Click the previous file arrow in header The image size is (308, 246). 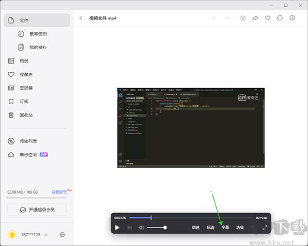pos(215,18)
